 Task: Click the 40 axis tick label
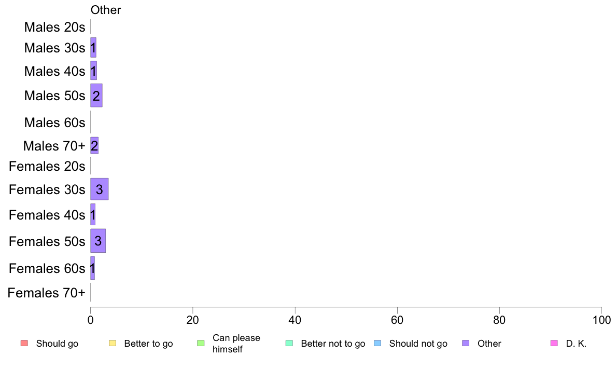tap(295, 320)
